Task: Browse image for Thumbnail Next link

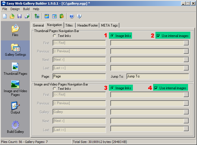Action: click(186, 60)
